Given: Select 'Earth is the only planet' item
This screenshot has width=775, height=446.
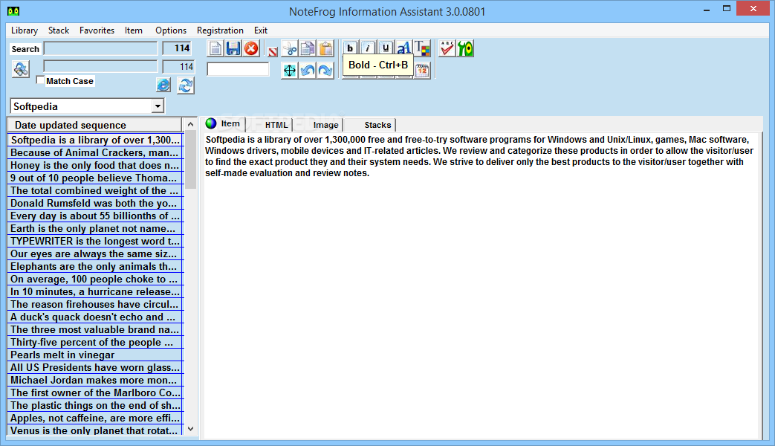Looking at the screenshot, I should [95, 228].
